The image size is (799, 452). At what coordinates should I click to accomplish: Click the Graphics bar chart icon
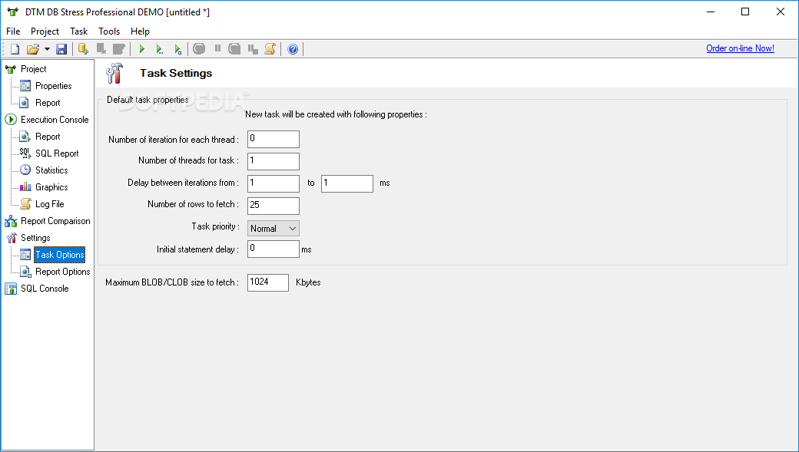pyautogui.click(x=25, y=186)
